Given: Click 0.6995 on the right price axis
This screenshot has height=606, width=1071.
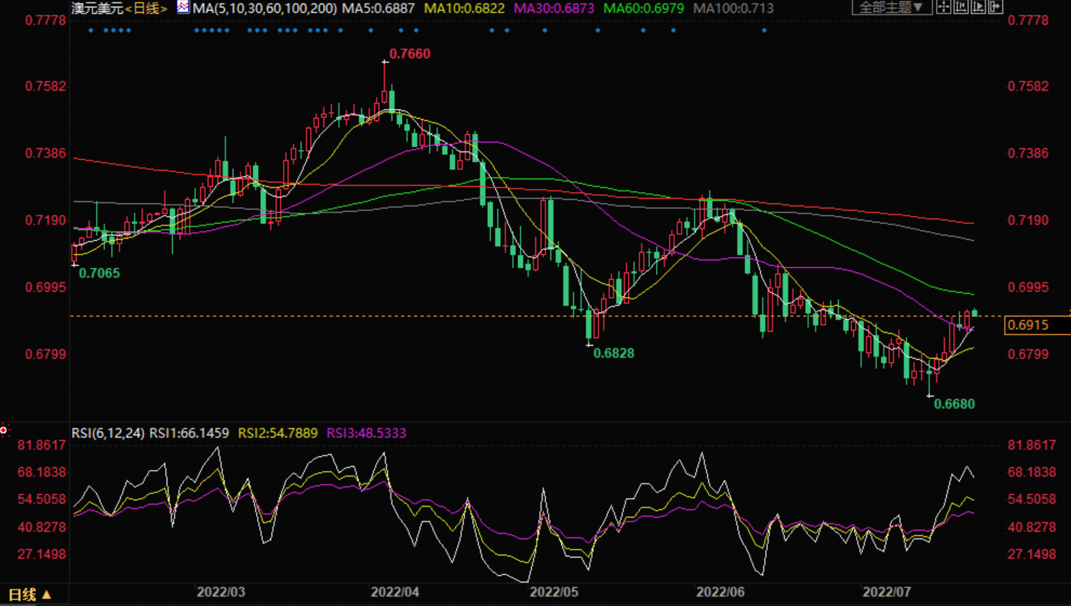Looking at the screenshot, I should [1028, 288].
